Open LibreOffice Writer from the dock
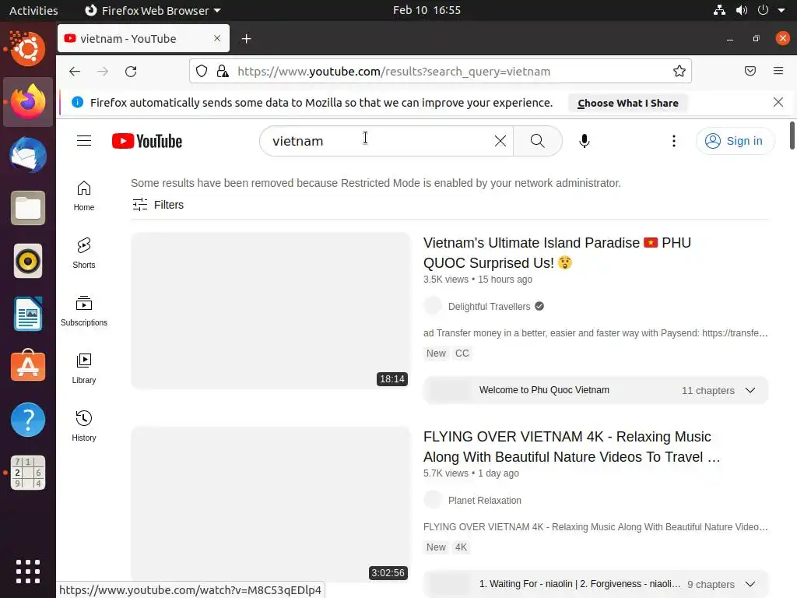 pos(28,314)
